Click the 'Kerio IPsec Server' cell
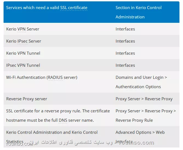The width and height of the screenshot is (183, 150). [24, 41]
